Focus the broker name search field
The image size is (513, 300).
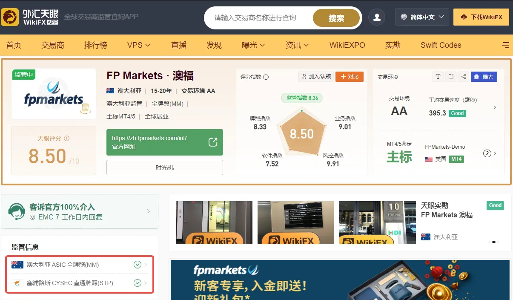pos(258,18)
